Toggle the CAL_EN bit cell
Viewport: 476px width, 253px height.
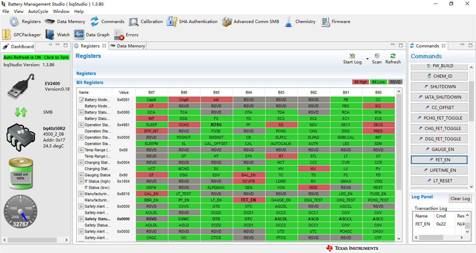151,194
